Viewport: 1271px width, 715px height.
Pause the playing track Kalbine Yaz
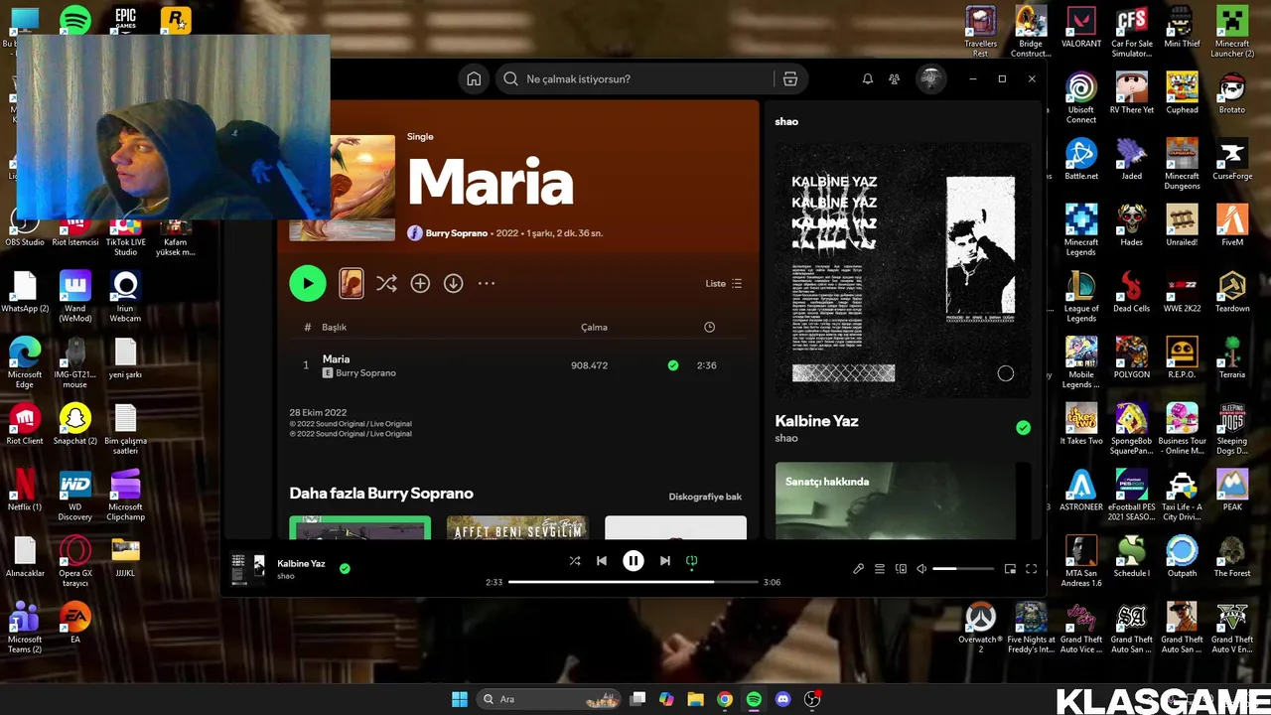[634, 561]
